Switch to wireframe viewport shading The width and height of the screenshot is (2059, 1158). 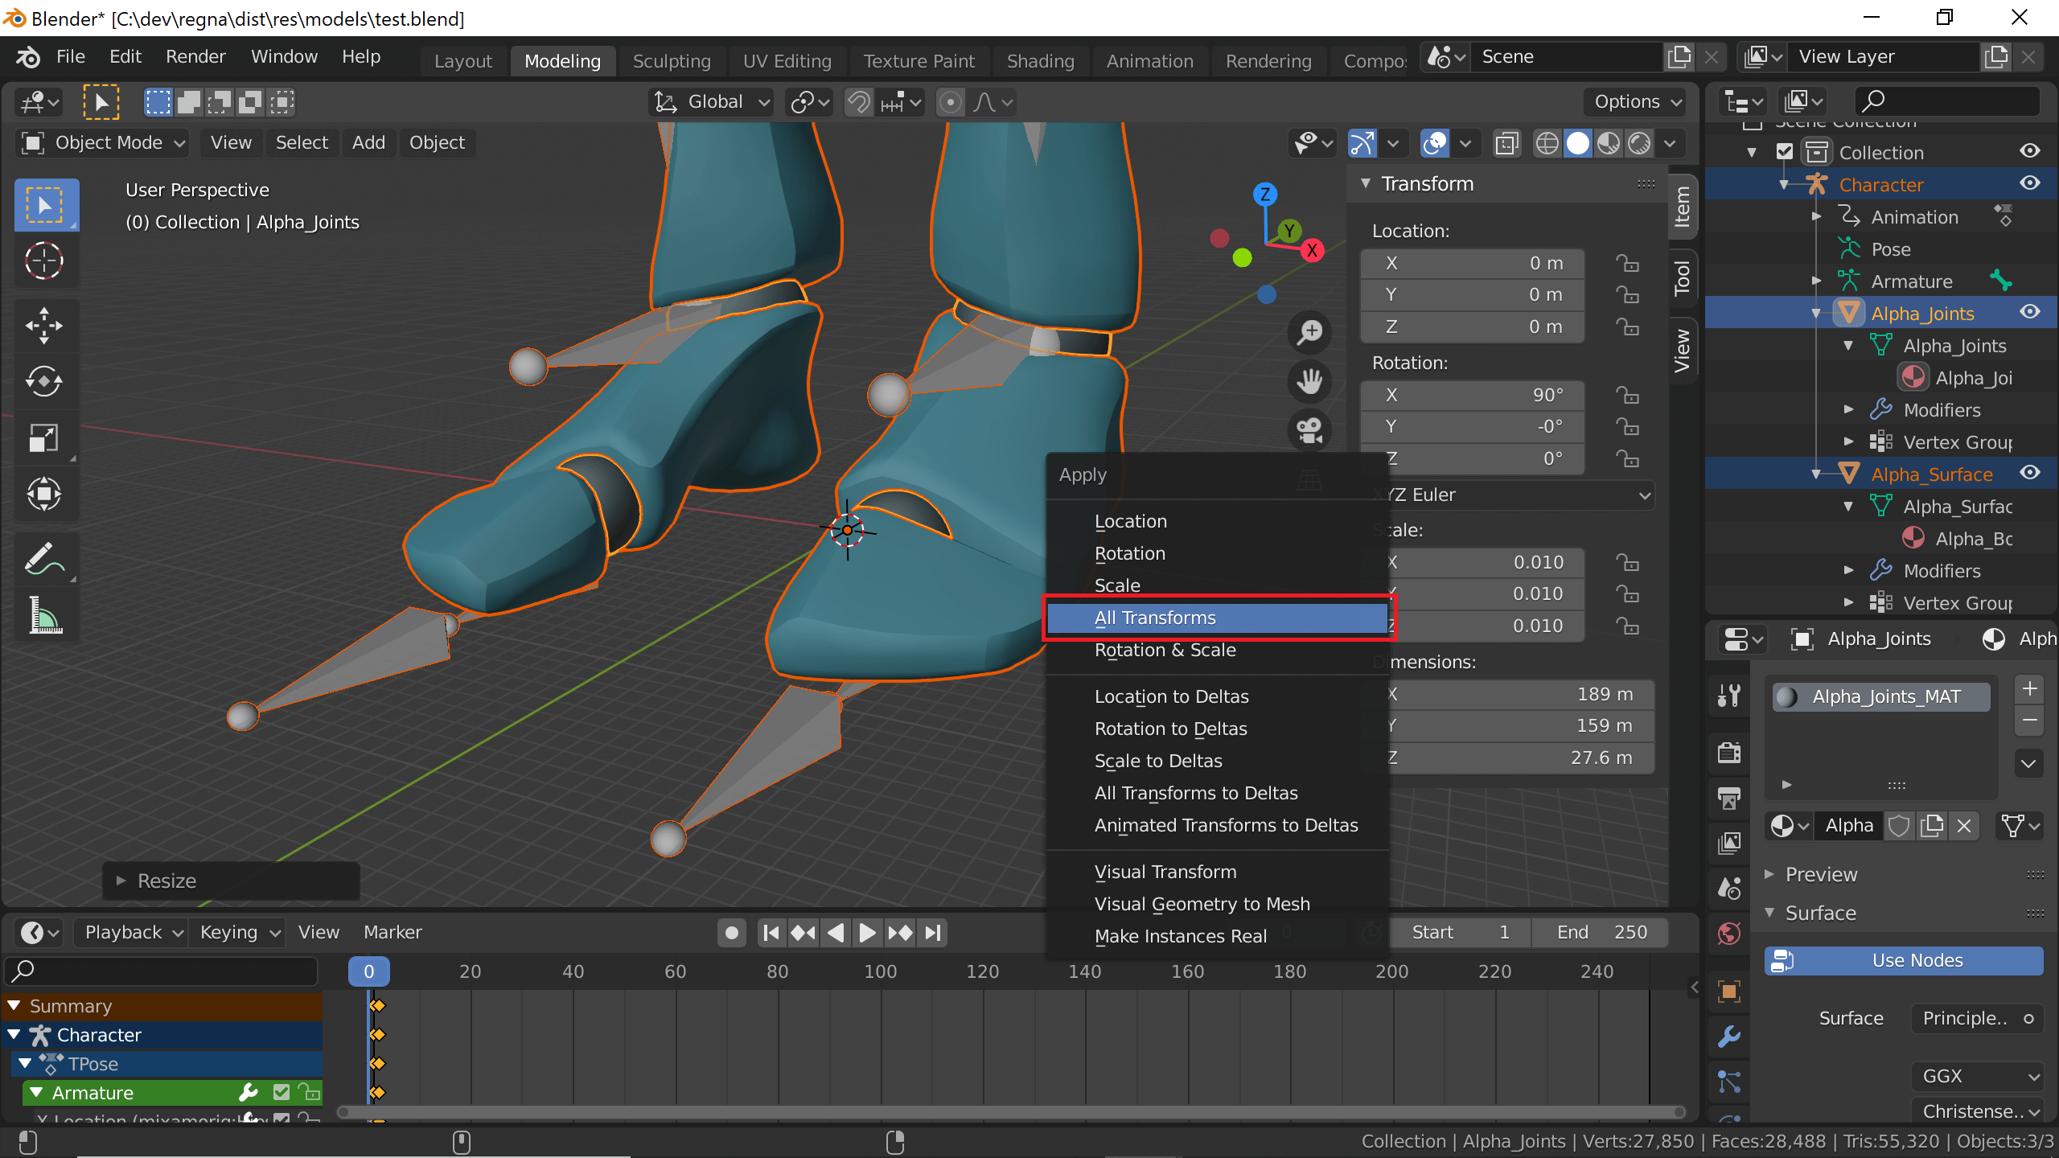click(x=1547, y=144)
